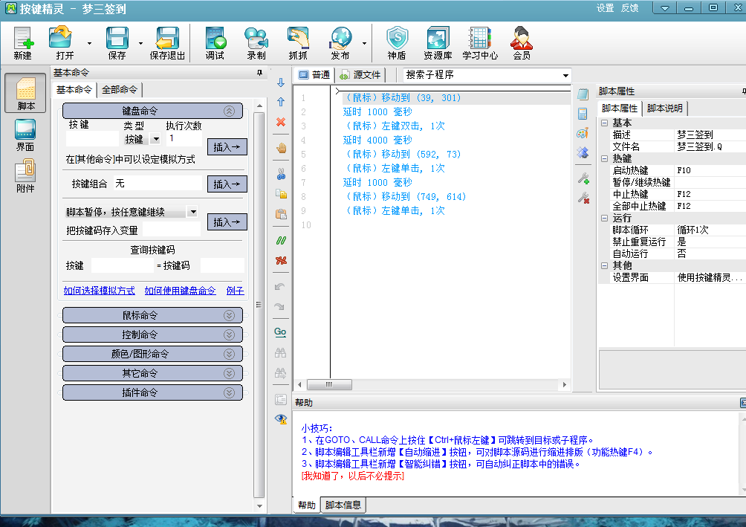The width and height of the screenshot is (746, 527).
Task: Open the 搜索子程序 combo box
Action: [x=565, y=75]
